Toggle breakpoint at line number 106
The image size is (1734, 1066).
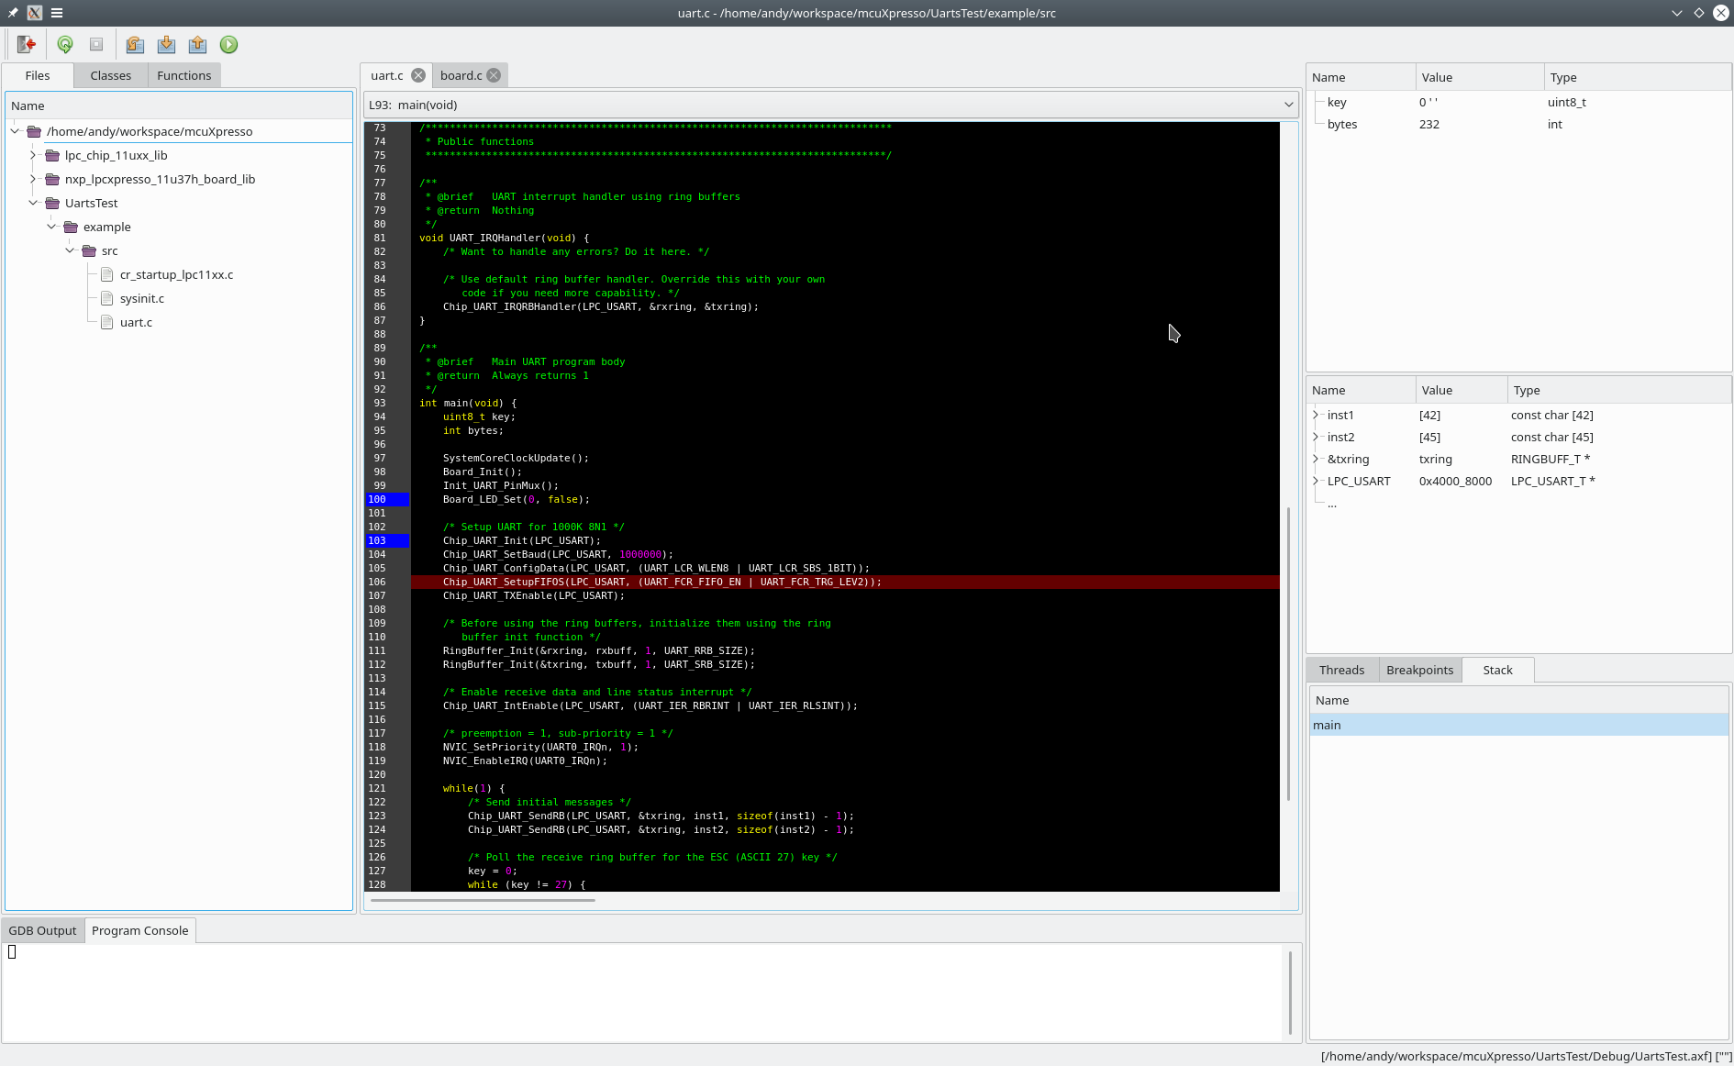[377, 582]
